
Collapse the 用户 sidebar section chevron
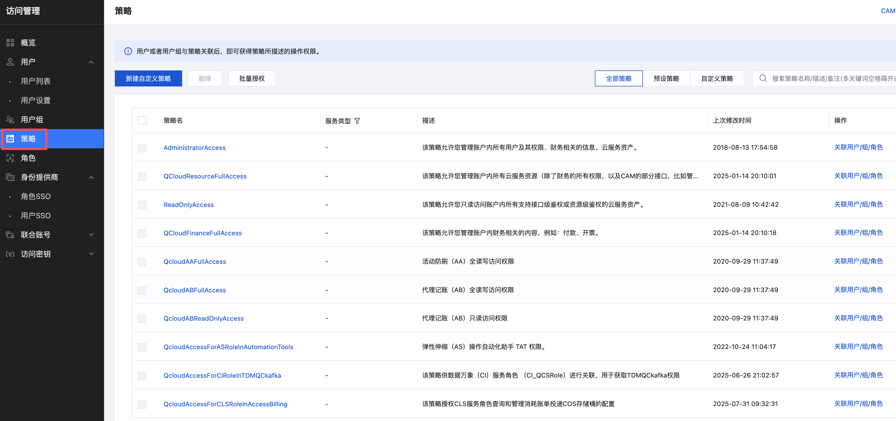click(x=91, y=62)
